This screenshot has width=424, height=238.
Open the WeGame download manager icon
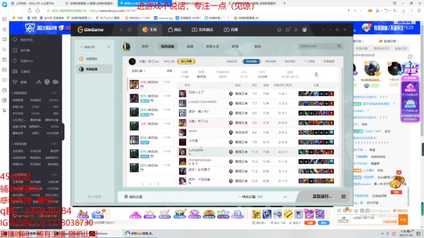click(x=296, y=30)
